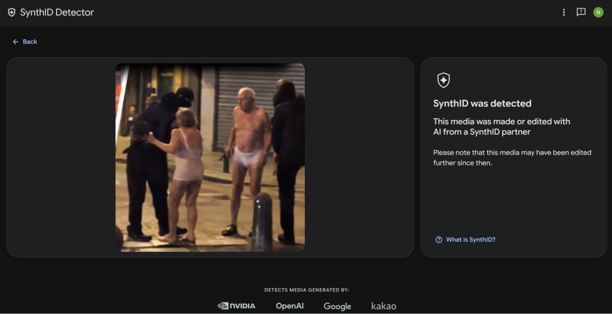The image size is (612, 314).
Task: Click the back arrow icon
Action: pos(16,42)
